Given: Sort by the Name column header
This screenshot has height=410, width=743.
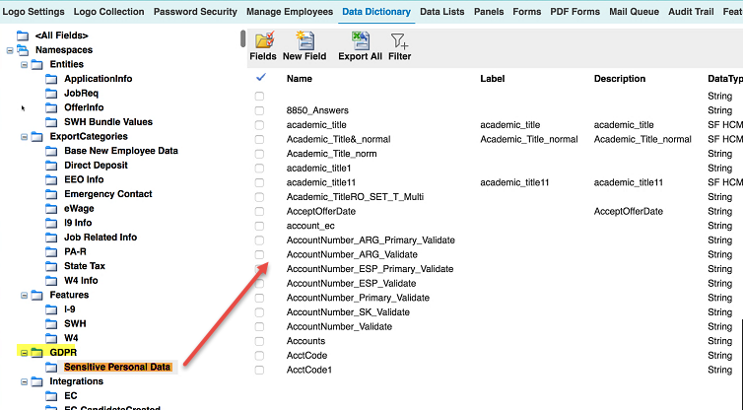Looking at the screenshot, I should pos(299,79).
